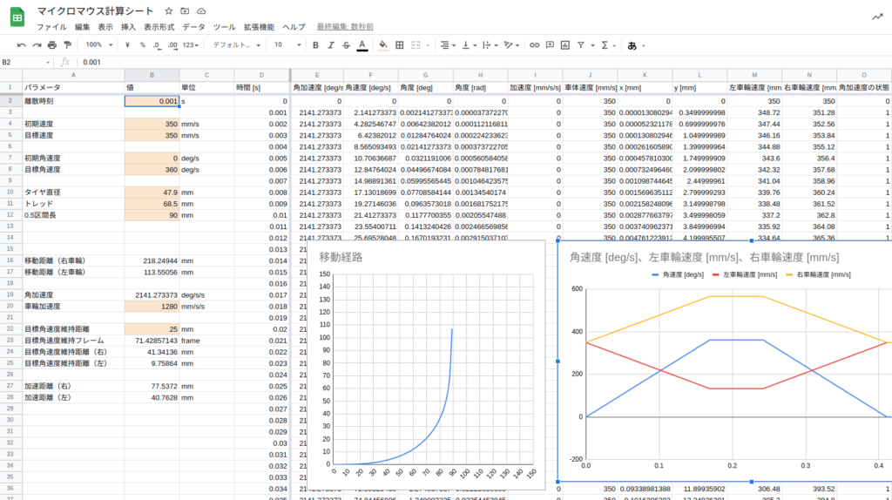Select the 角加速度 value 2141.273373 in column B
This screenshot has width=892, height=500.
pyautogui.click(x=152, y=294)
